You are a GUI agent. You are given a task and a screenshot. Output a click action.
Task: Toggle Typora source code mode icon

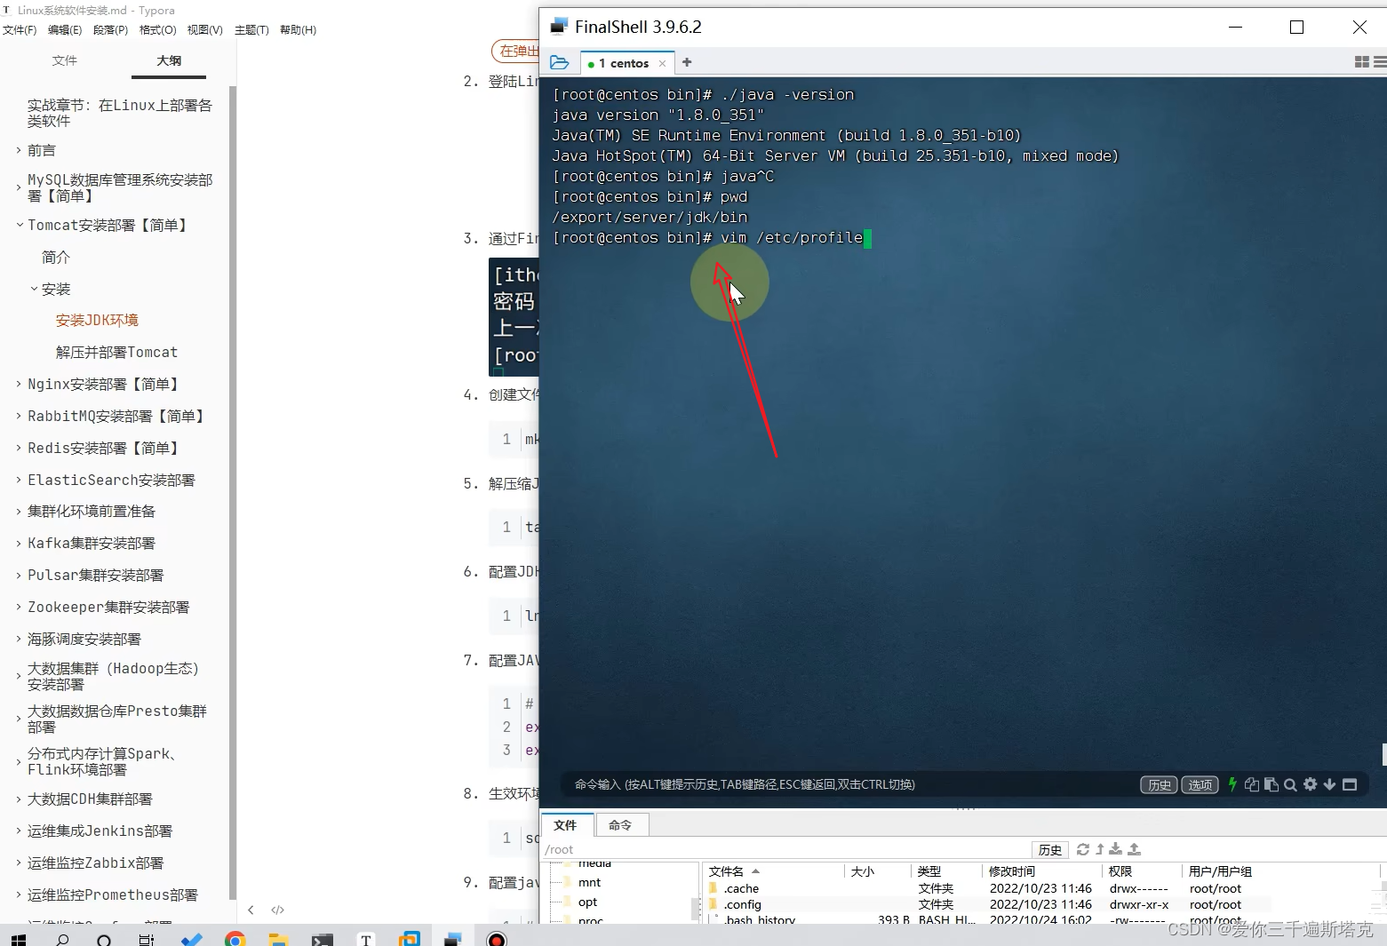(278, 910)
